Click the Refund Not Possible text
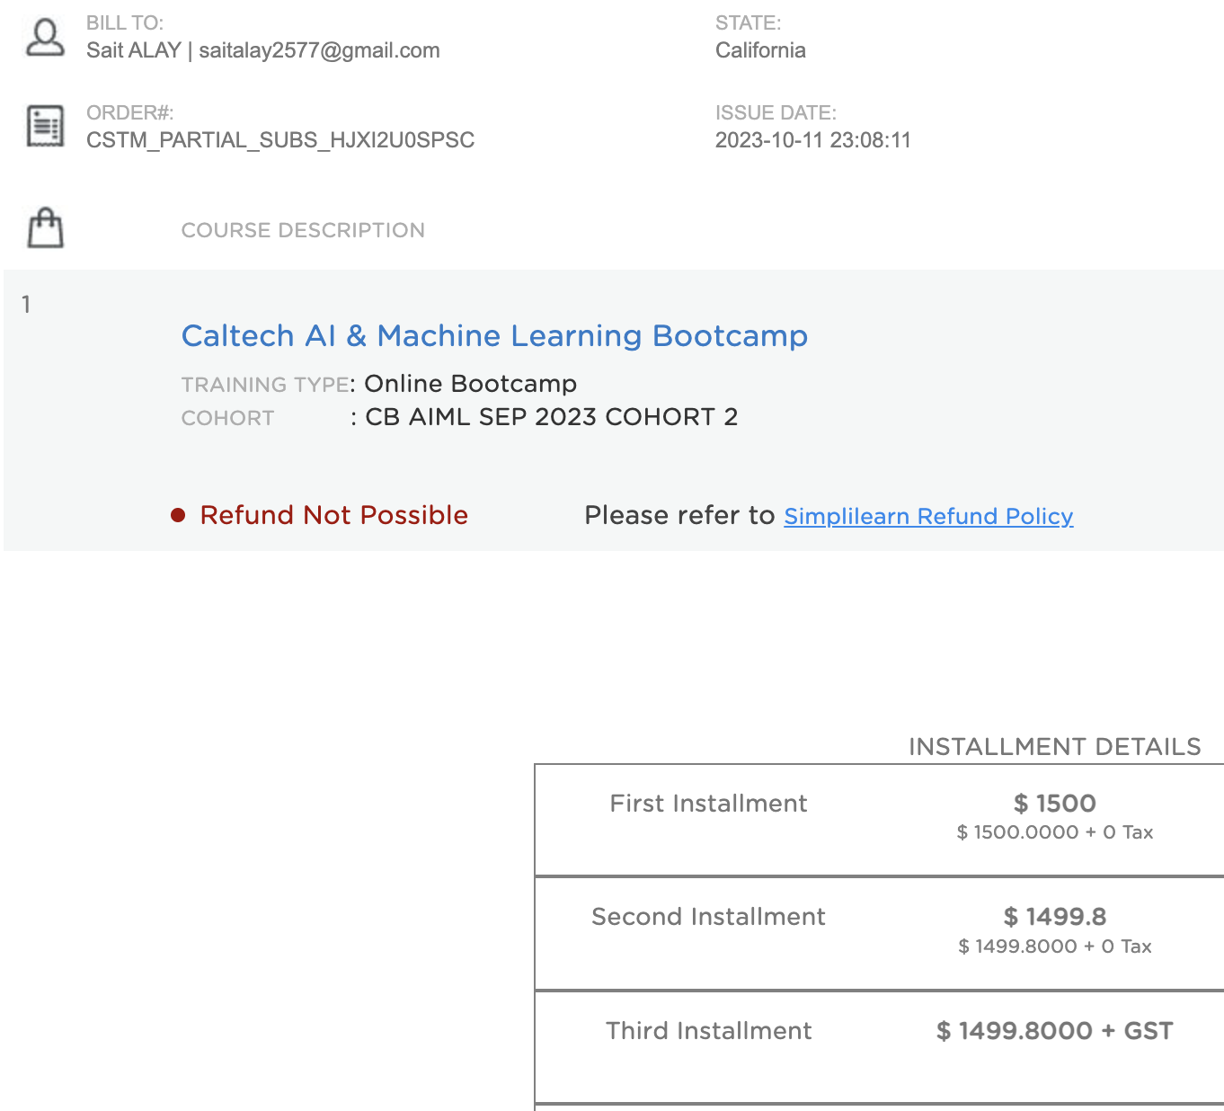The height and width of the screenshot is (1111, 1224). (334, 515)
